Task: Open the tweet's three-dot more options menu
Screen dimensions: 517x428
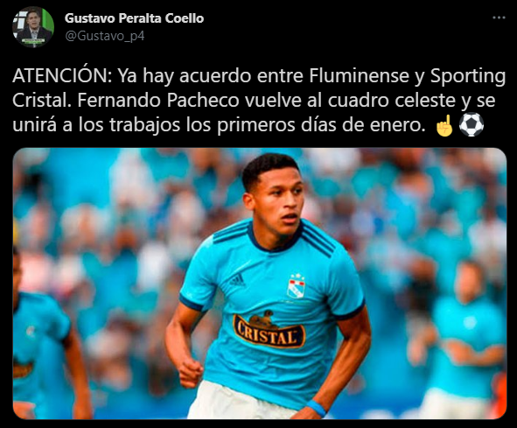Action: tap(499, 18)
